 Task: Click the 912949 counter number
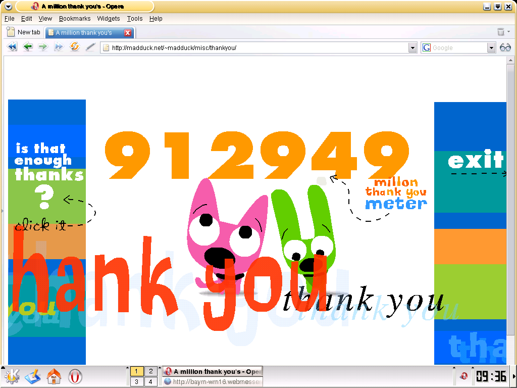click(x=257, y=155)
